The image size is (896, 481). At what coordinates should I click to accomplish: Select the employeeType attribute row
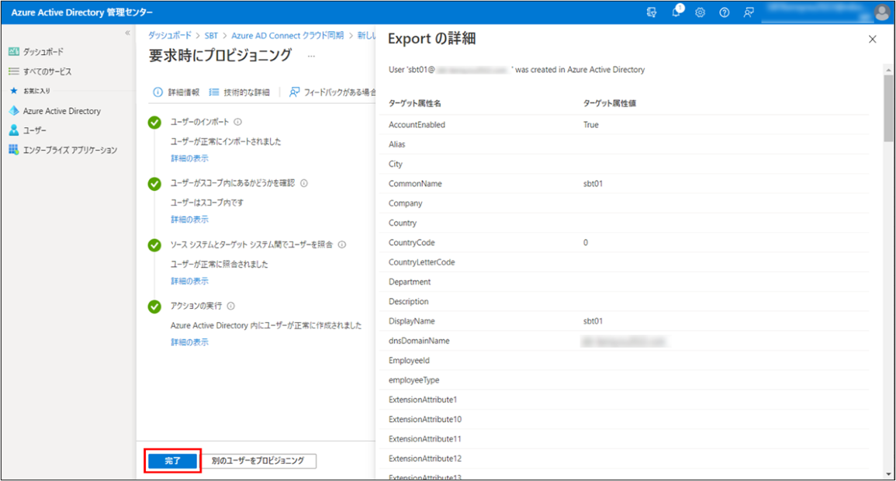point(624,380)
